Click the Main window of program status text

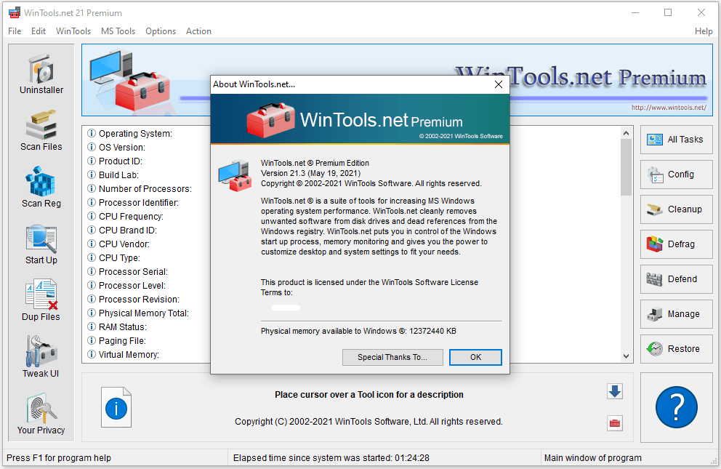tap(592, 458)
